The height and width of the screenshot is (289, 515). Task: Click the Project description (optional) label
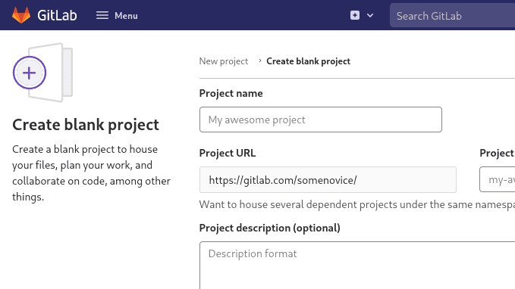270,228
